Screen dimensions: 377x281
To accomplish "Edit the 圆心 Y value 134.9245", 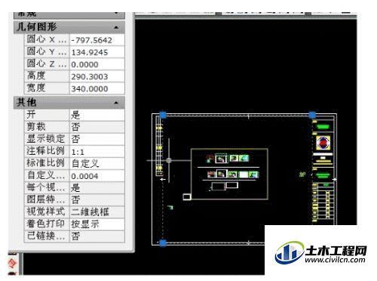I will point(97,52).
